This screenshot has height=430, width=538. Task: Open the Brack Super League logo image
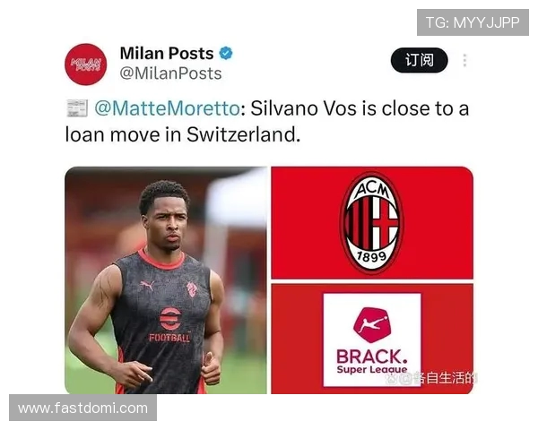click(x=372, y=339)
